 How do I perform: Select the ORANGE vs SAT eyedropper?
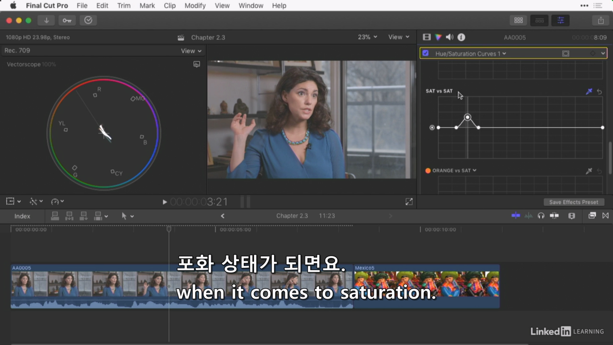[x=589, y=171]
